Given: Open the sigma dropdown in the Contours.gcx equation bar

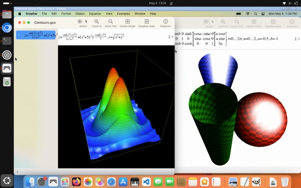Looking at the screenshot, I should coord(171,37).
